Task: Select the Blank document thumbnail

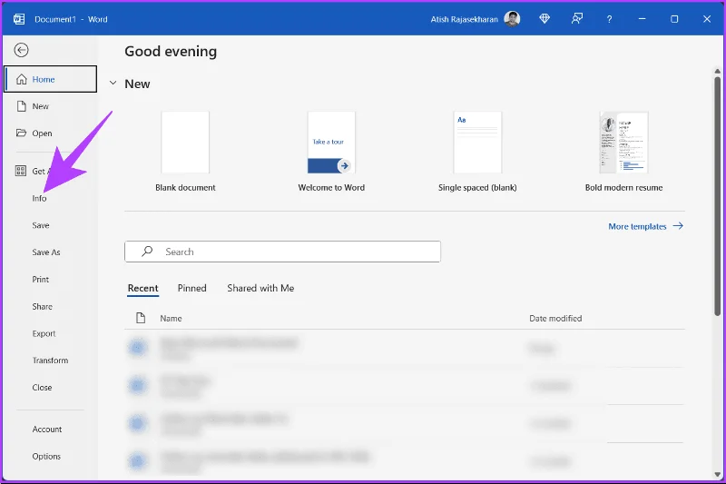Action: point(185,143)
